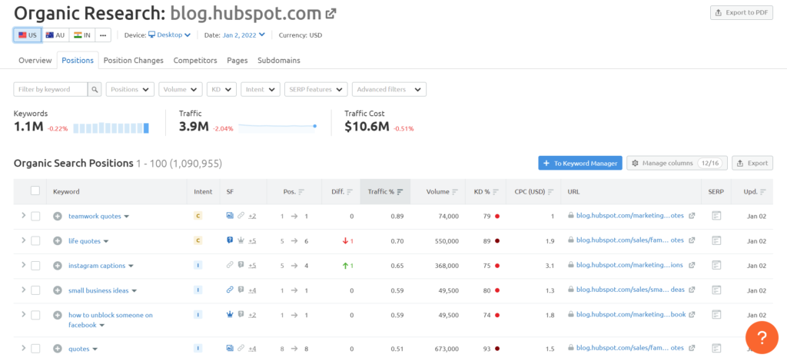Viewport: 787px width, 361px height.
Task: Open external URL icon in instagram captions row
Action: point(692,265)
